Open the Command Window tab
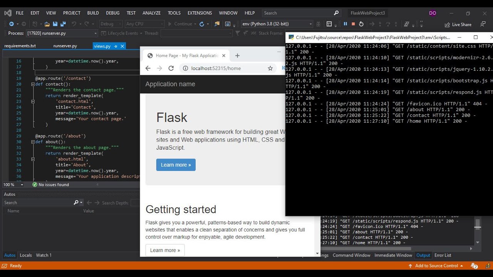 351,255
